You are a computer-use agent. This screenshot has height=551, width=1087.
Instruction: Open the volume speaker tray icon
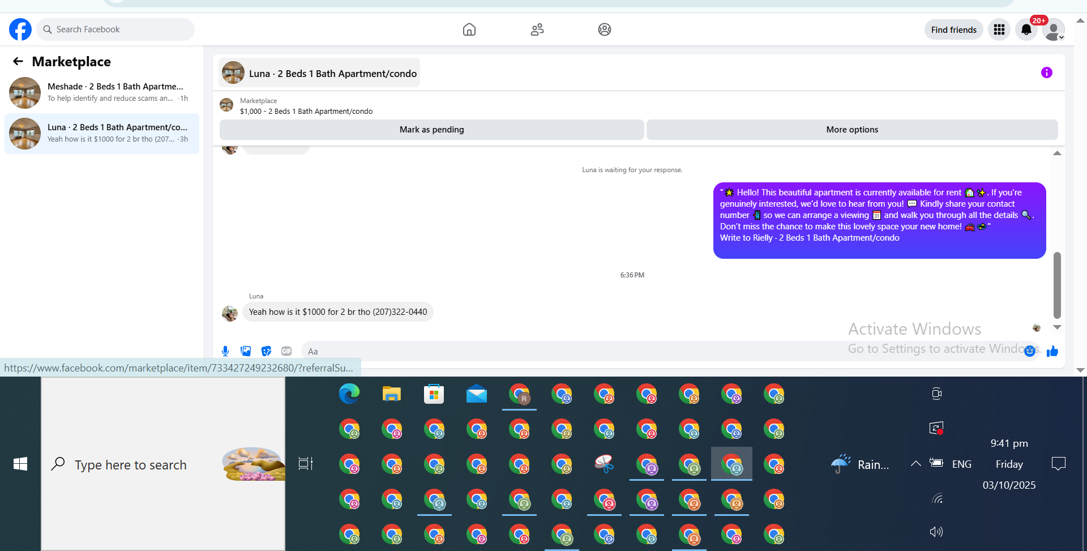click(x=936, y=532)
